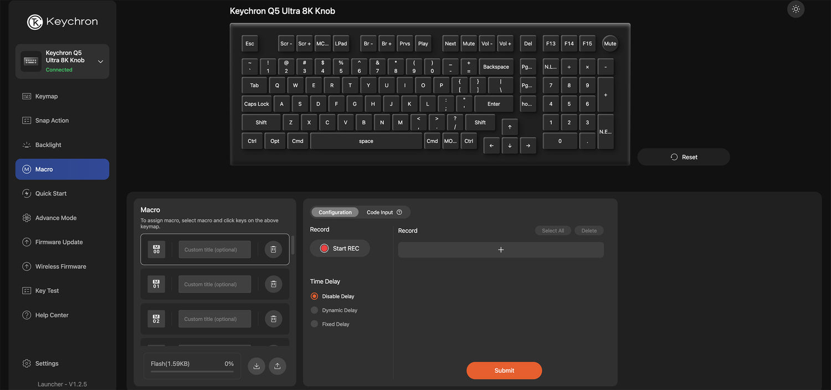Image resolution: width=831 pixels, height=390 pixels.
Task: Click the trash icon for macro M01
Action: 273,284
